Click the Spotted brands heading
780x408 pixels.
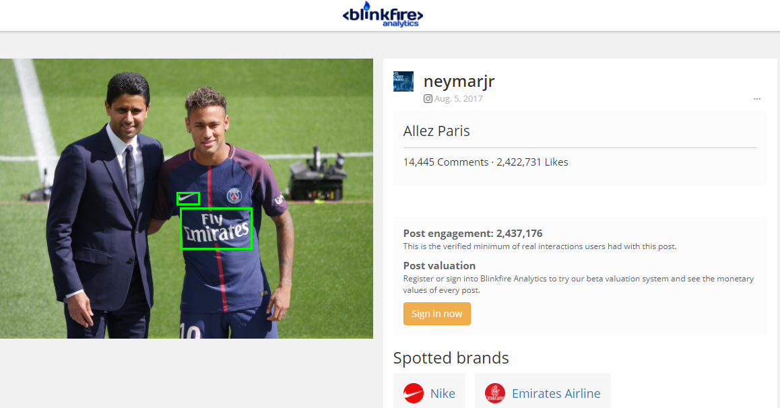(451, 358)
